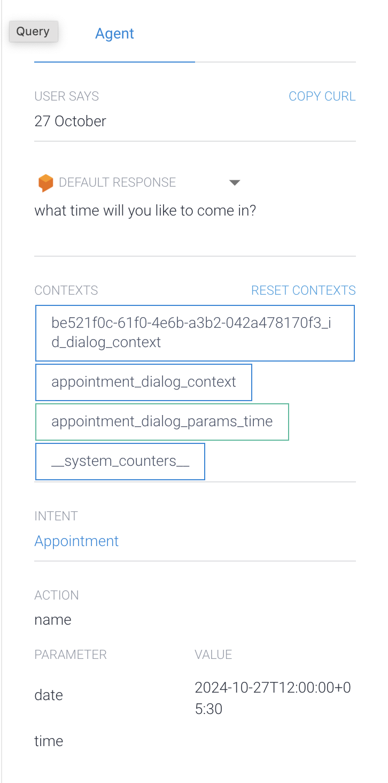The height and width of the screenshot is (783, 388).
Task: Click the ACTION name value
Action: tap(52, 619)
